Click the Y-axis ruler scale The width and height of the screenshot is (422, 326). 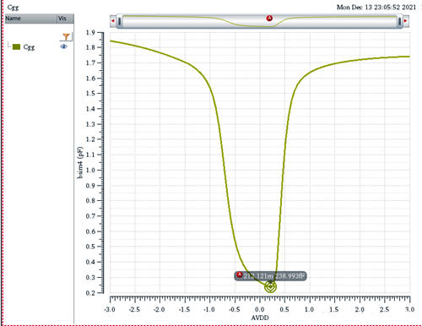click(100, 163)
